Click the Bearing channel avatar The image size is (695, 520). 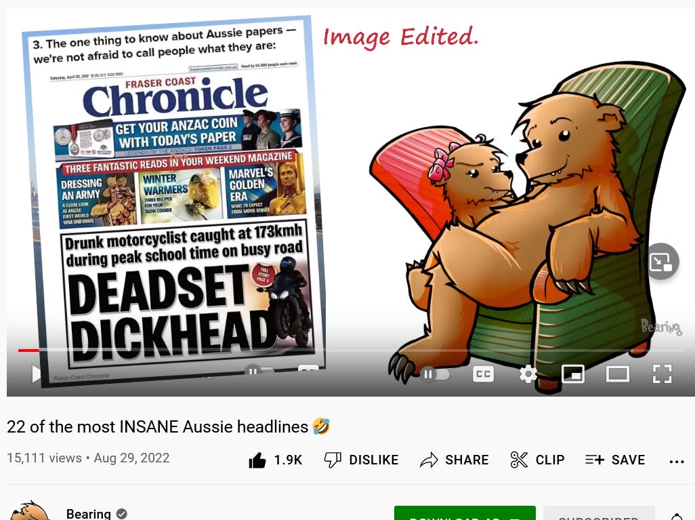tap(29, 511)
